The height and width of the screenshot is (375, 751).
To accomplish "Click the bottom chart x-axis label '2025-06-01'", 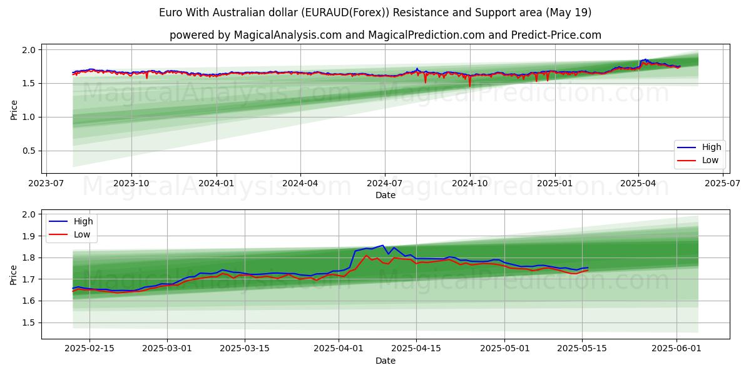I will [x=677, y=349].
